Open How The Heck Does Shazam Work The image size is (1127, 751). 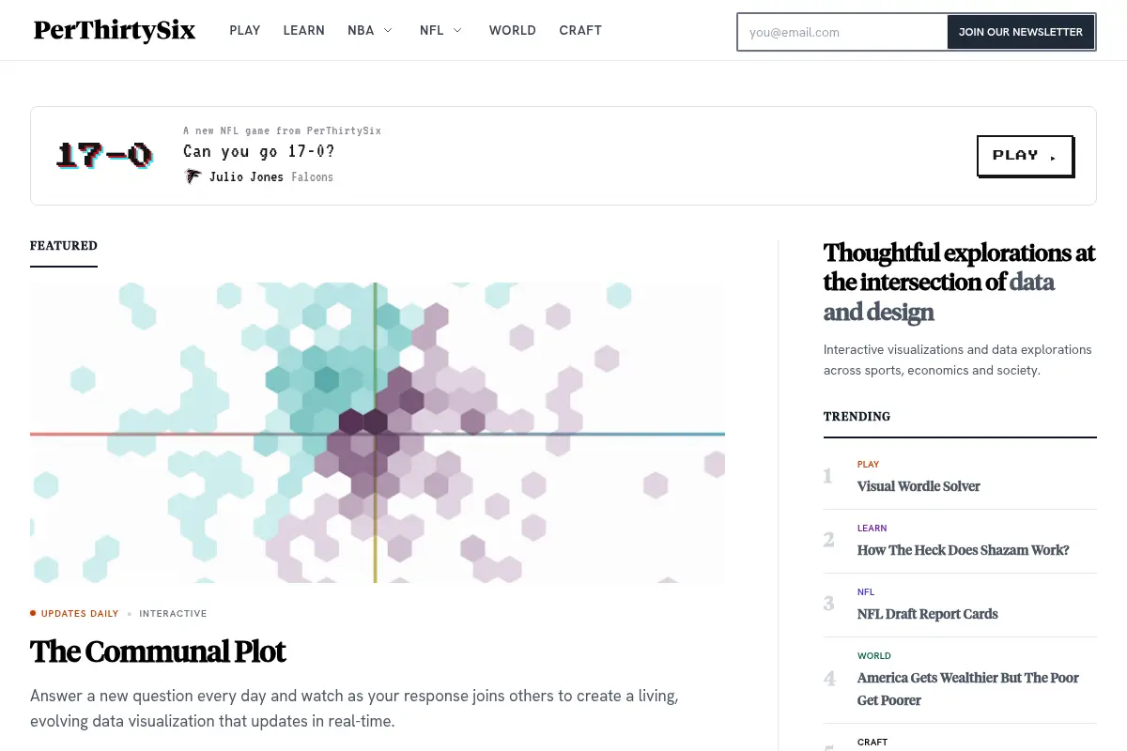(x=964, y=550)
